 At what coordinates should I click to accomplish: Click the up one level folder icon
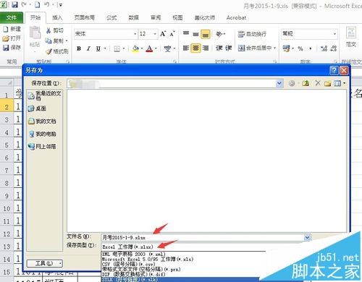[306, 83]
